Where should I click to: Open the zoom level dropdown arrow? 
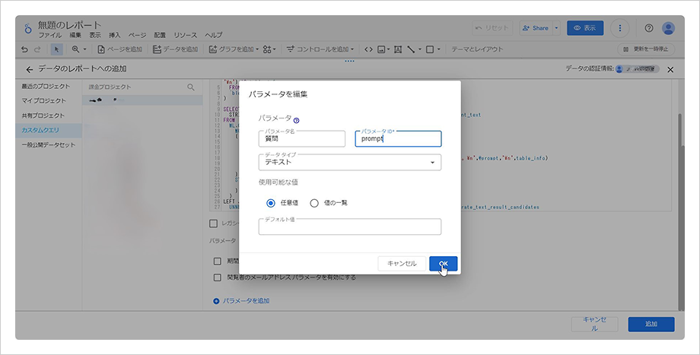tap(84, 49)
